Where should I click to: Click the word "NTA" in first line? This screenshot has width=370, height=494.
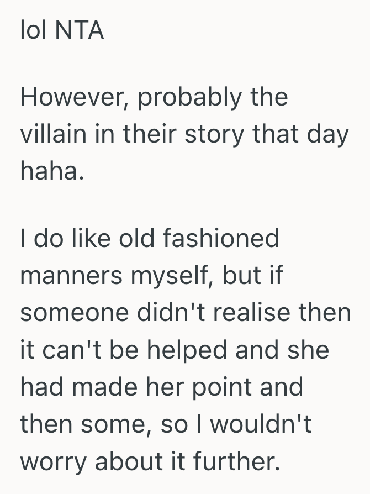click(x=80, y=31)
